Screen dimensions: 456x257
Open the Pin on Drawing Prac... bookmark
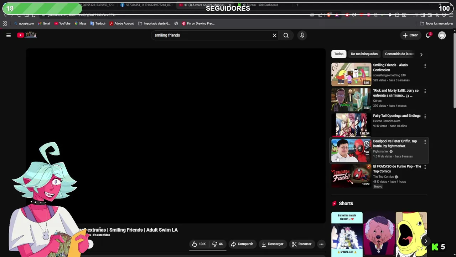click(198, 24)
